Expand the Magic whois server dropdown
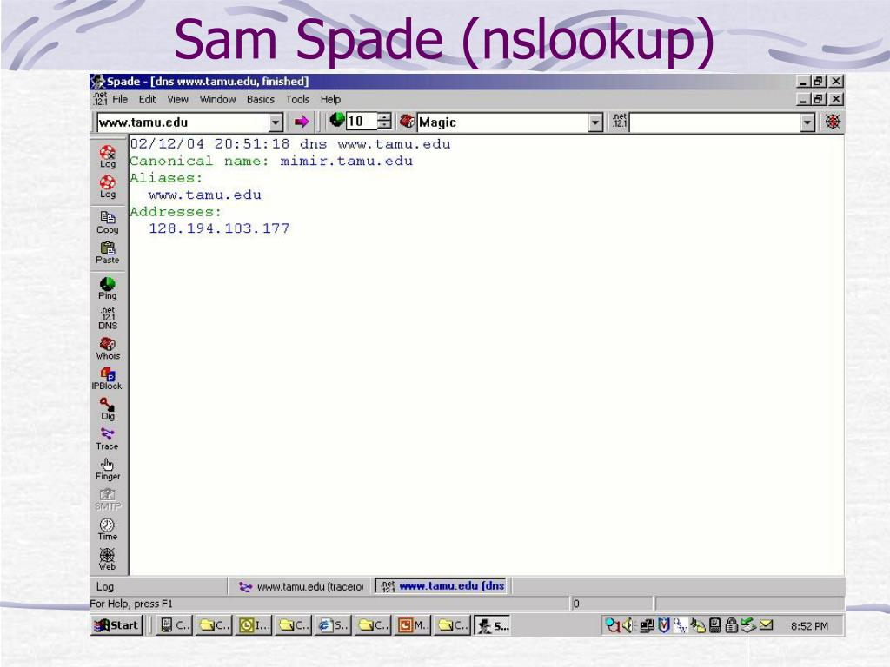Viewport: 890px width, 667px height. [x=594, y=122]
